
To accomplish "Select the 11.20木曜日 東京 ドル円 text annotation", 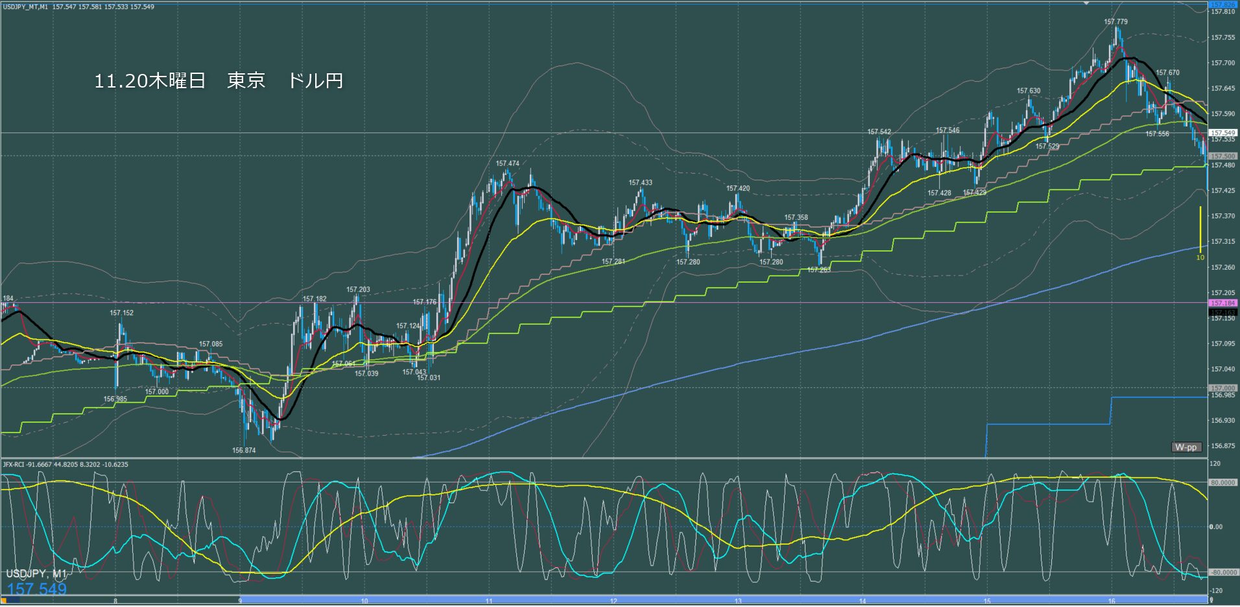I will [x=219, y=81].
